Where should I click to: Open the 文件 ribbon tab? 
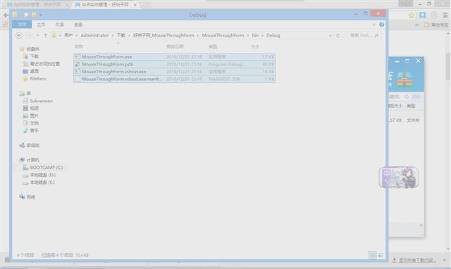(22, 25)
